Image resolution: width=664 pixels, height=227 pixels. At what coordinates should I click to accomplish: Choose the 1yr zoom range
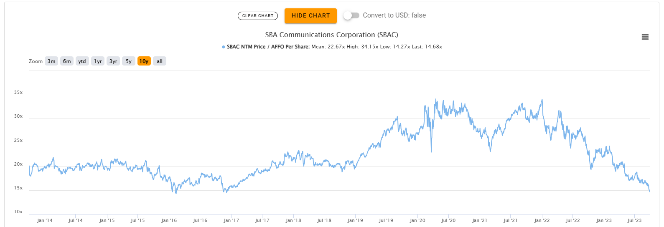(98, 61)
